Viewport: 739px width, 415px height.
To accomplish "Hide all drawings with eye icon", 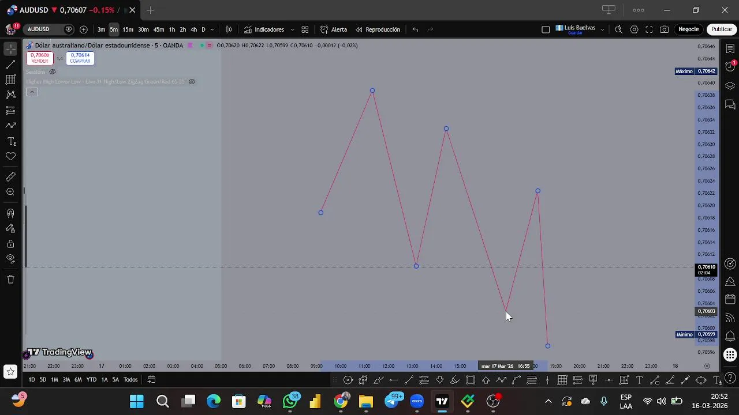I will coord(10,259).
